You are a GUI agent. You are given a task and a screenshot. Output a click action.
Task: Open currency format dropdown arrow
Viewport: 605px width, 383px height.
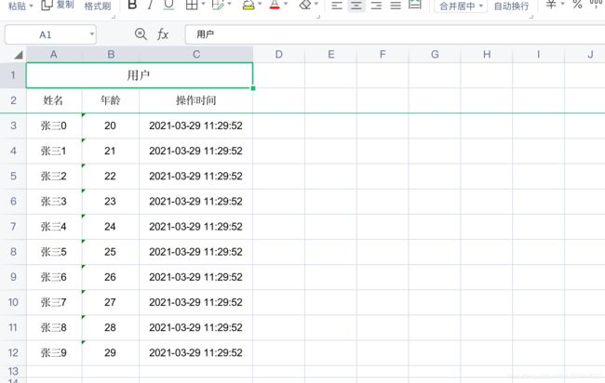[562, 5]
